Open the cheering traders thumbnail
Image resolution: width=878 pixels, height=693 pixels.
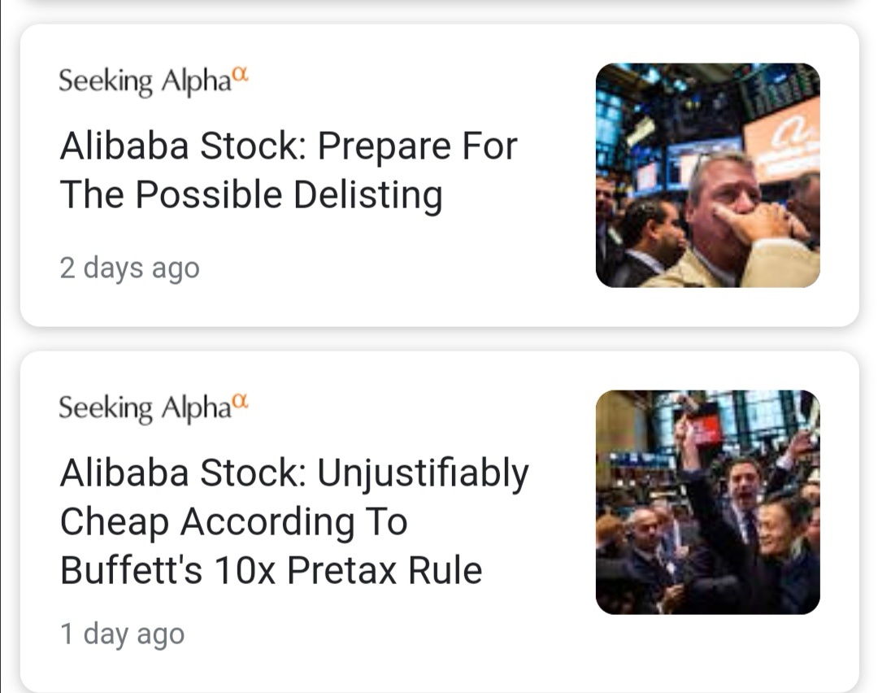(707, 502)
